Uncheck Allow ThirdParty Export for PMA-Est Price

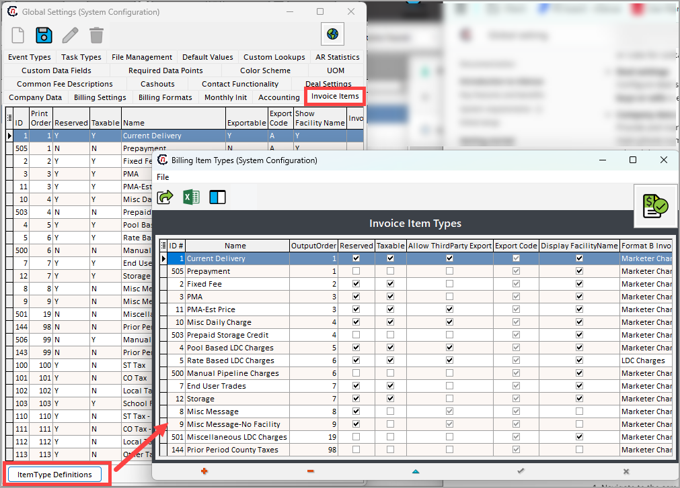pos(449,309)
